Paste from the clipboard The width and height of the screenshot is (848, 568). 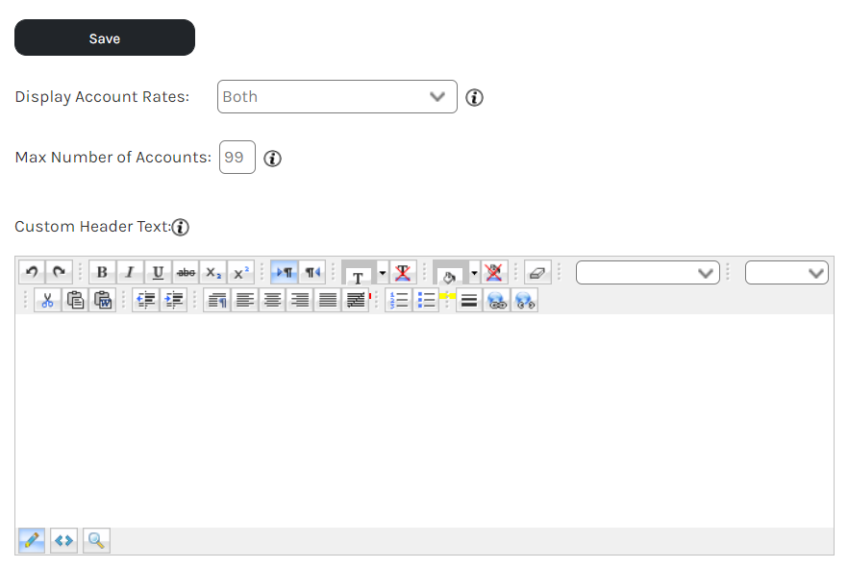click(x=75, y=300)
